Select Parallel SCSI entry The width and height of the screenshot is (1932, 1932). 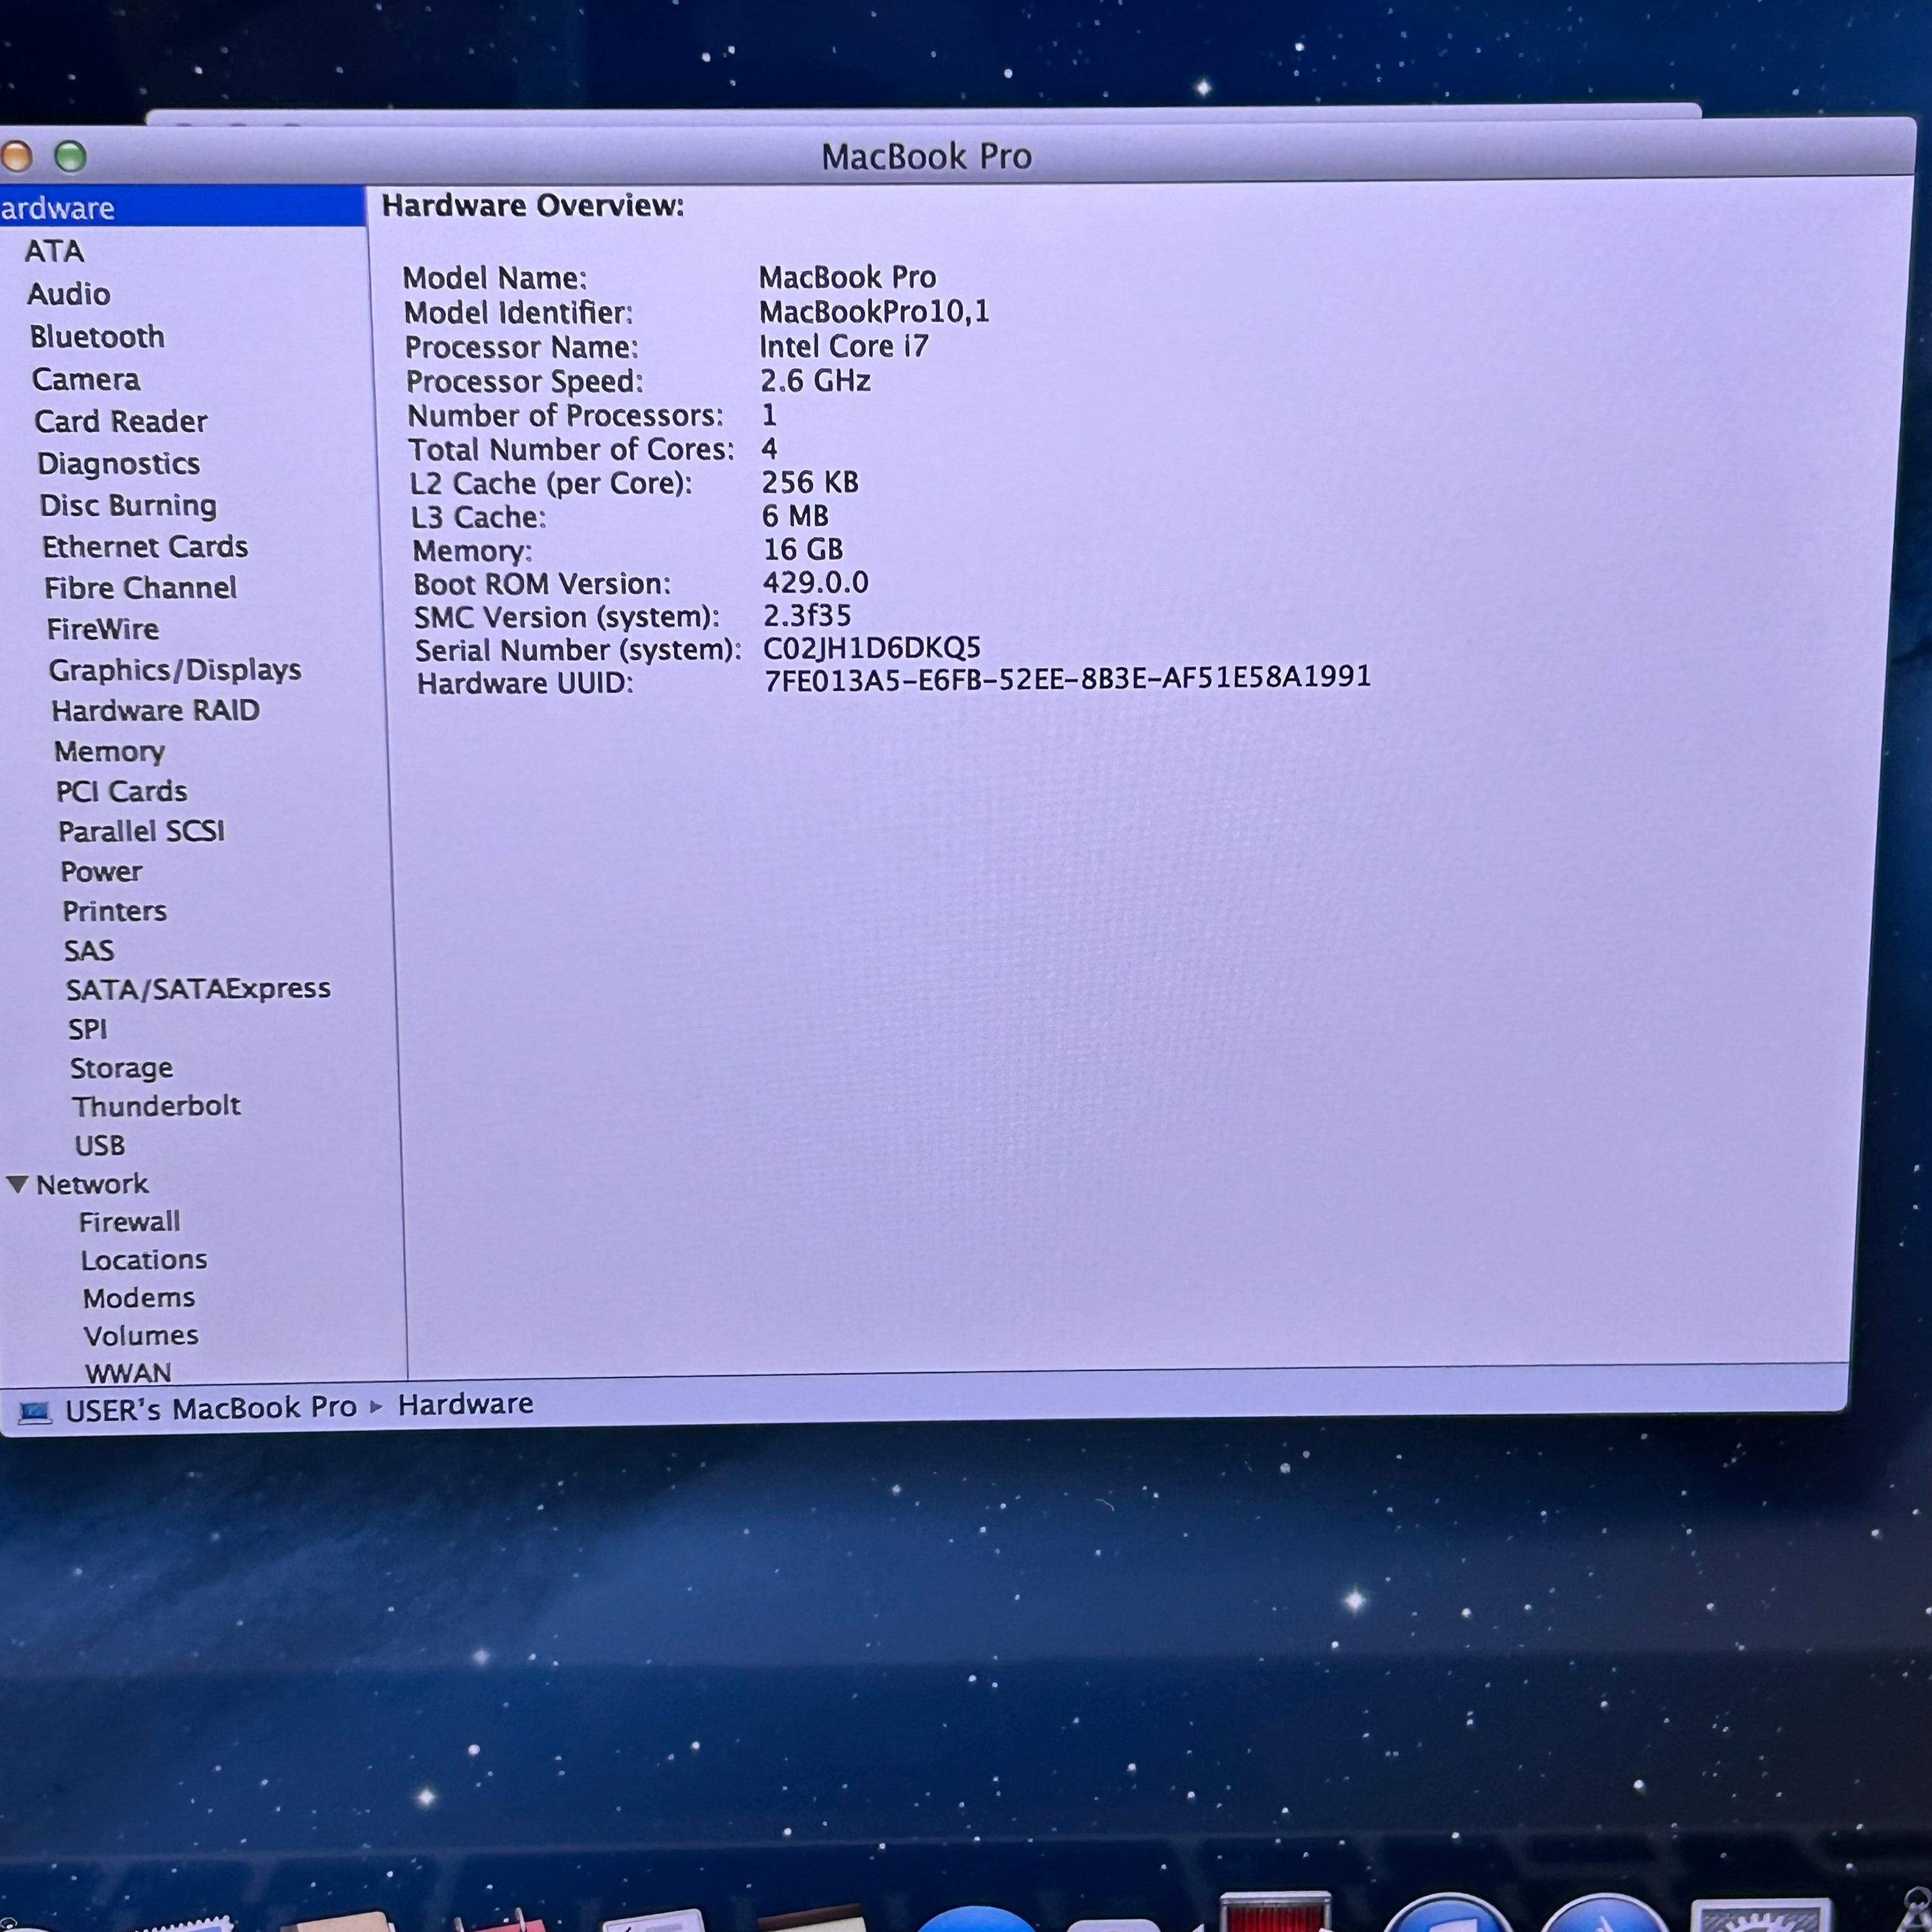pyautogui.click(x=141, y=832)
